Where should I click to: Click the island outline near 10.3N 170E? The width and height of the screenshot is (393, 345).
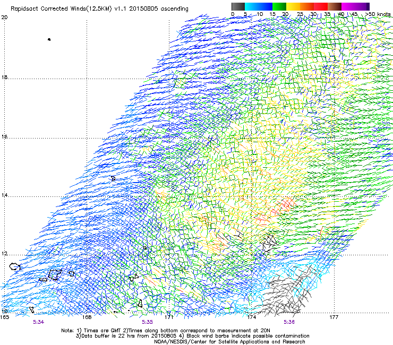140,304
